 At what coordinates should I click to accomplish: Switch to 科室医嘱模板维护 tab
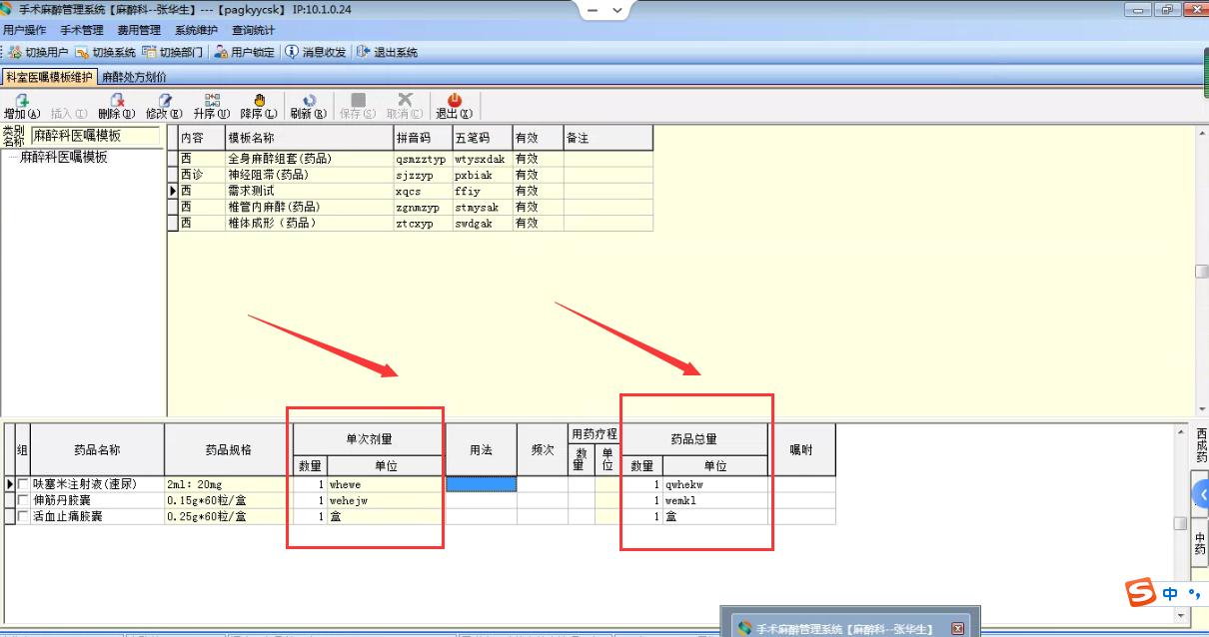click(x=49, y=77)
